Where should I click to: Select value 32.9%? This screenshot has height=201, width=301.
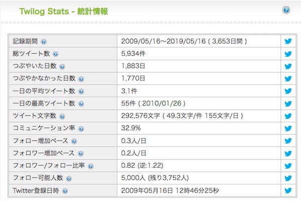click(131, 128)
